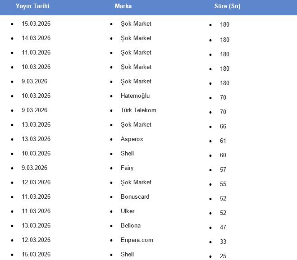Select the Süre (Sn) column header

227,6
